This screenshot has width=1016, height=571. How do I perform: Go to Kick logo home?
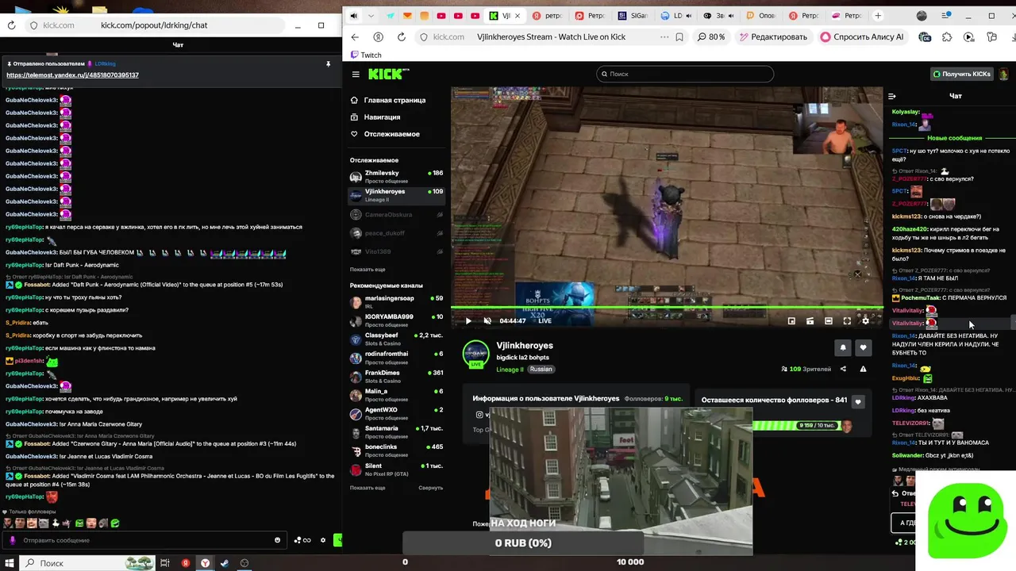point(388,74)
